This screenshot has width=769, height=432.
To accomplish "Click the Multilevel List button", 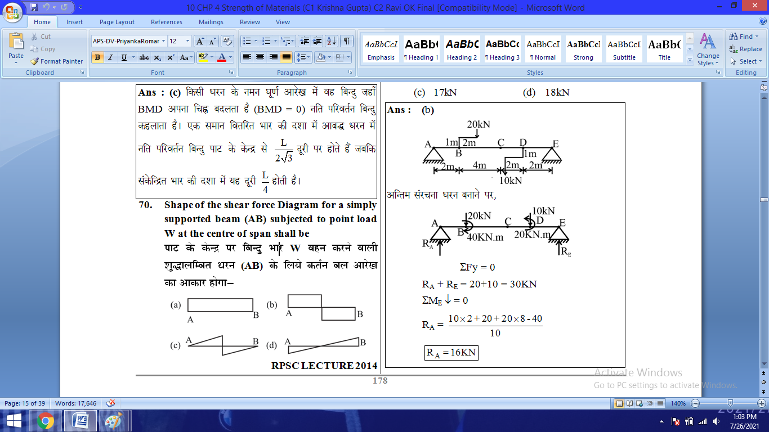I will [x=287, y=41].
